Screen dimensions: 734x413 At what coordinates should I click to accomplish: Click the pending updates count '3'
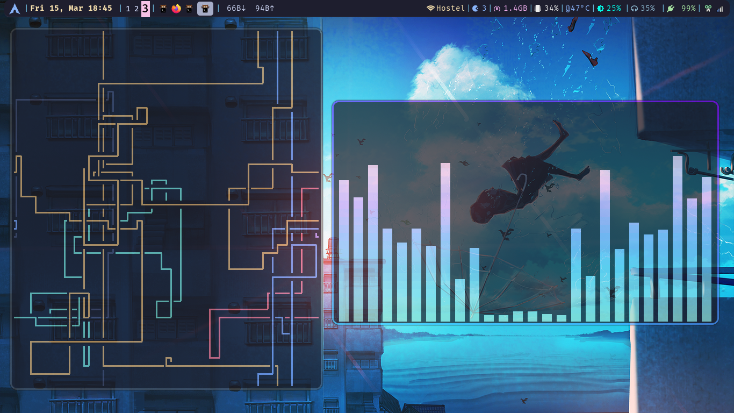pyautogui.click(x=484, y=9)
